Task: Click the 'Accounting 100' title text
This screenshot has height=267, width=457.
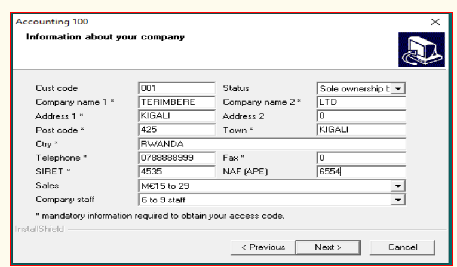Action: click(x=52, y=22)
